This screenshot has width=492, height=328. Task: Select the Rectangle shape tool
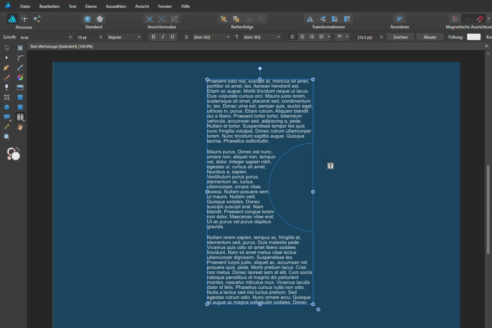(x=20, y=97)
